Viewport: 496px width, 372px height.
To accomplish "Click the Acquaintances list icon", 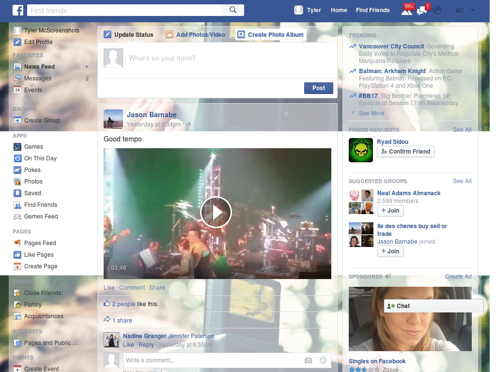I will (17, 316).
